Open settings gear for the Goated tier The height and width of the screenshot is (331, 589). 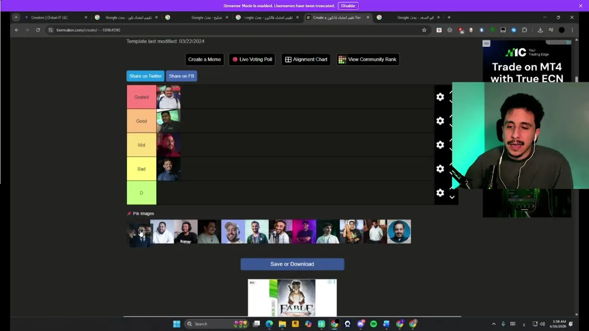pyautogui.click(x=440, y=97)
